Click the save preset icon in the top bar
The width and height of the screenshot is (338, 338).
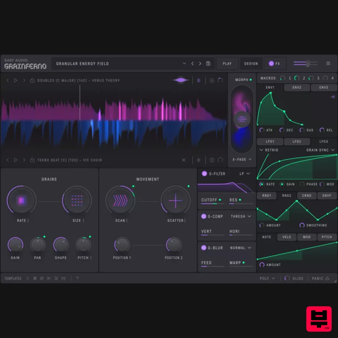point(208,63)
